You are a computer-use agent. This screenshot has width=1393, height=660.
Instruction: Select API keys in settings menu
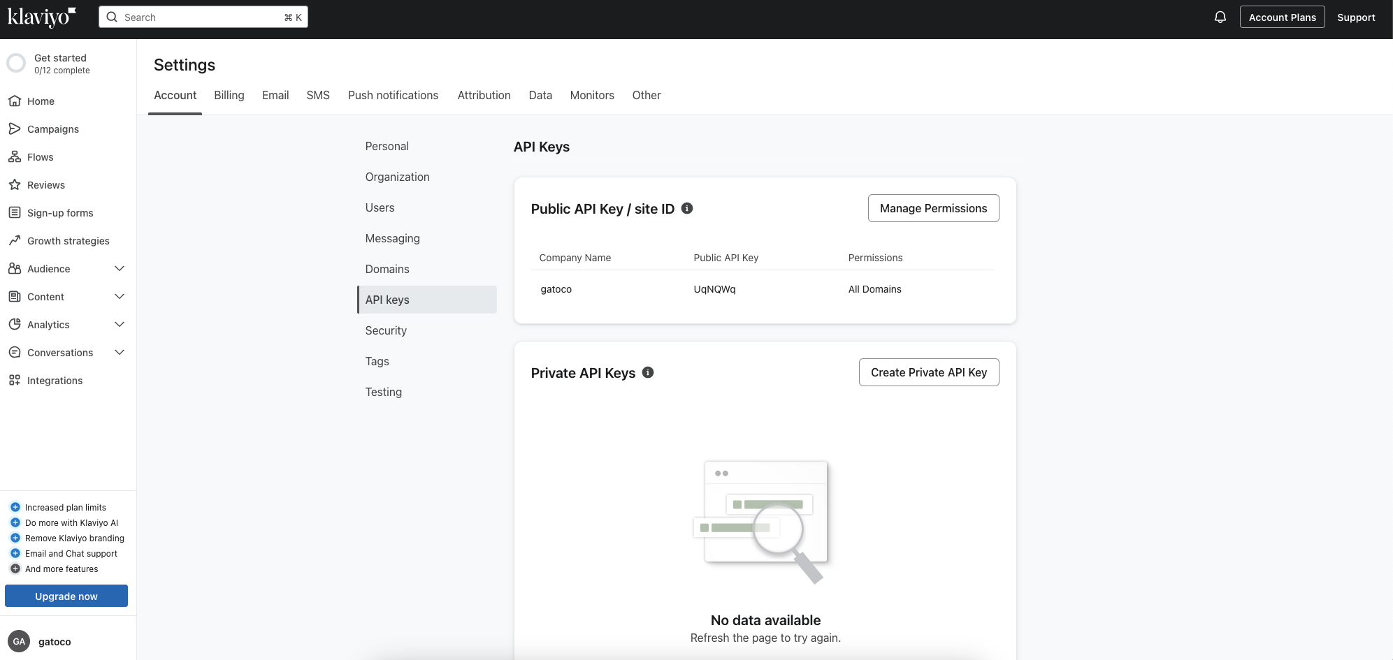(427, 300)
